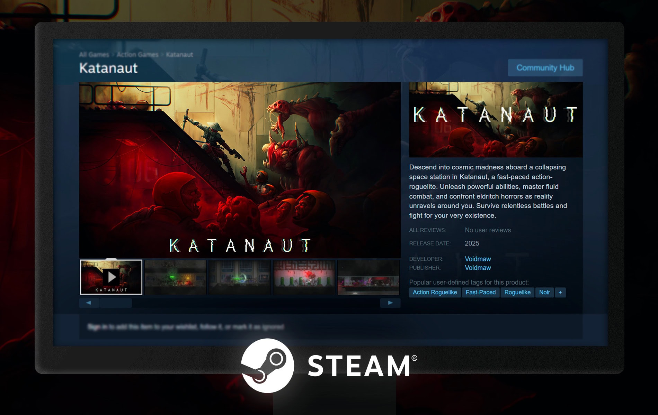
Task: Select the Noir tag
Action: [x=544, y=293]
